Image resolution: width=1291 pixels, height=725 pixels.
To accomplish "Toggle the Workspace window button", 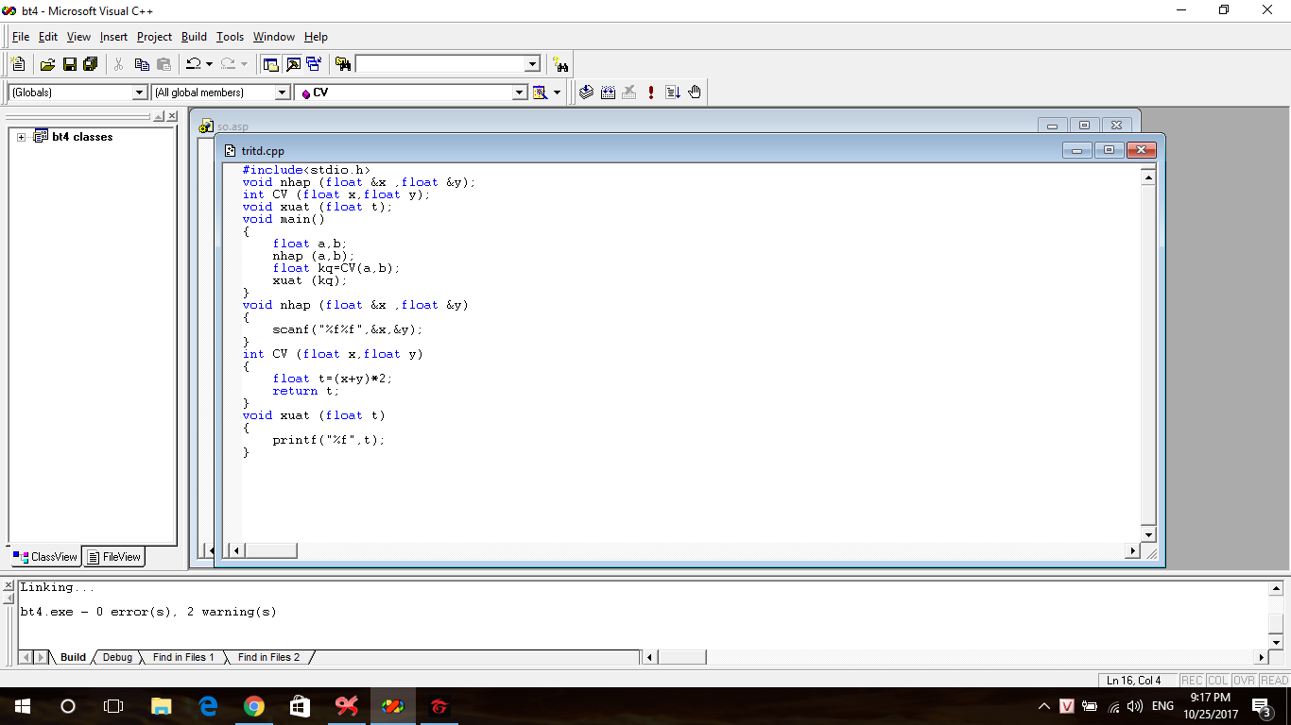I will (271, 64).
